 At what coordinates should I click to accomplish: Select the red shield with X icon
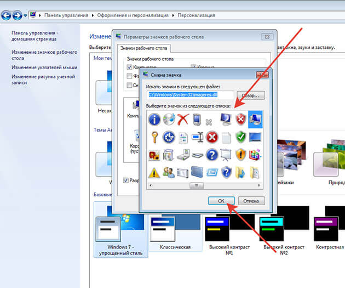241,120
